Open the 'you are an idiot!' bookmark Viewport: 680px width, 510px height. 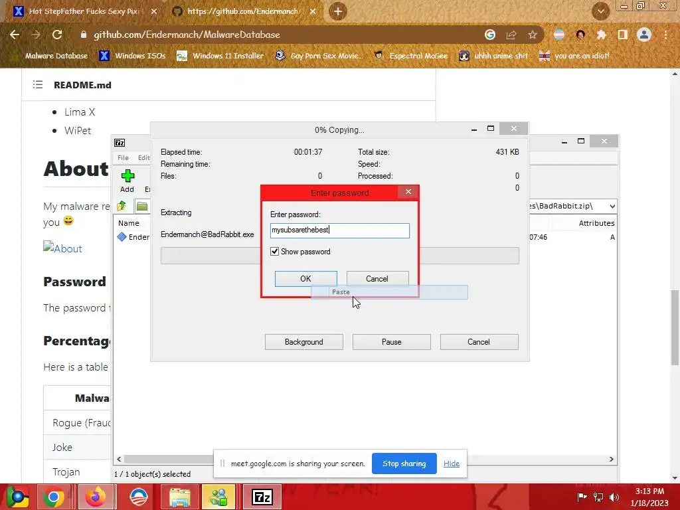574,56
